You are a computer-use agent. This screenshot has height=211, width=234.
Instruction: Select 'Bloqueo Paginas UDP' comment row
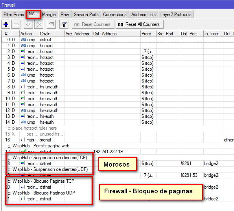point(41,193)
